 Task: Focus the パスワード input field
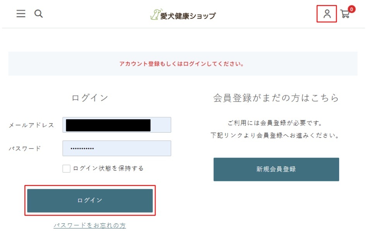pos(117,148)
